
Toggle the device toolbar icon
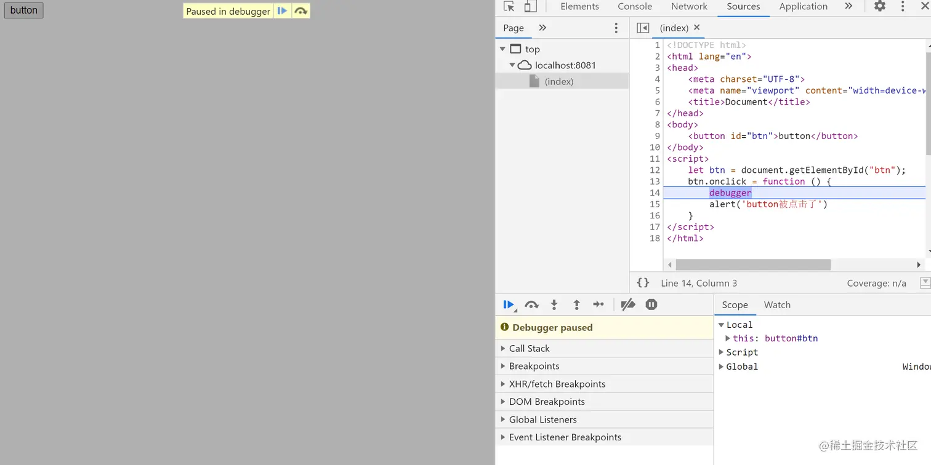coord(530,7)
